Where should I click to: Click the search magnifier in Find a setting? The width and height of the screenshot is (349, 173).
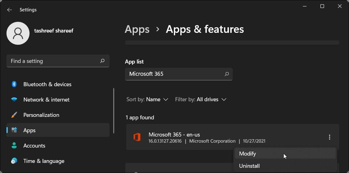(x=102, y=61)
